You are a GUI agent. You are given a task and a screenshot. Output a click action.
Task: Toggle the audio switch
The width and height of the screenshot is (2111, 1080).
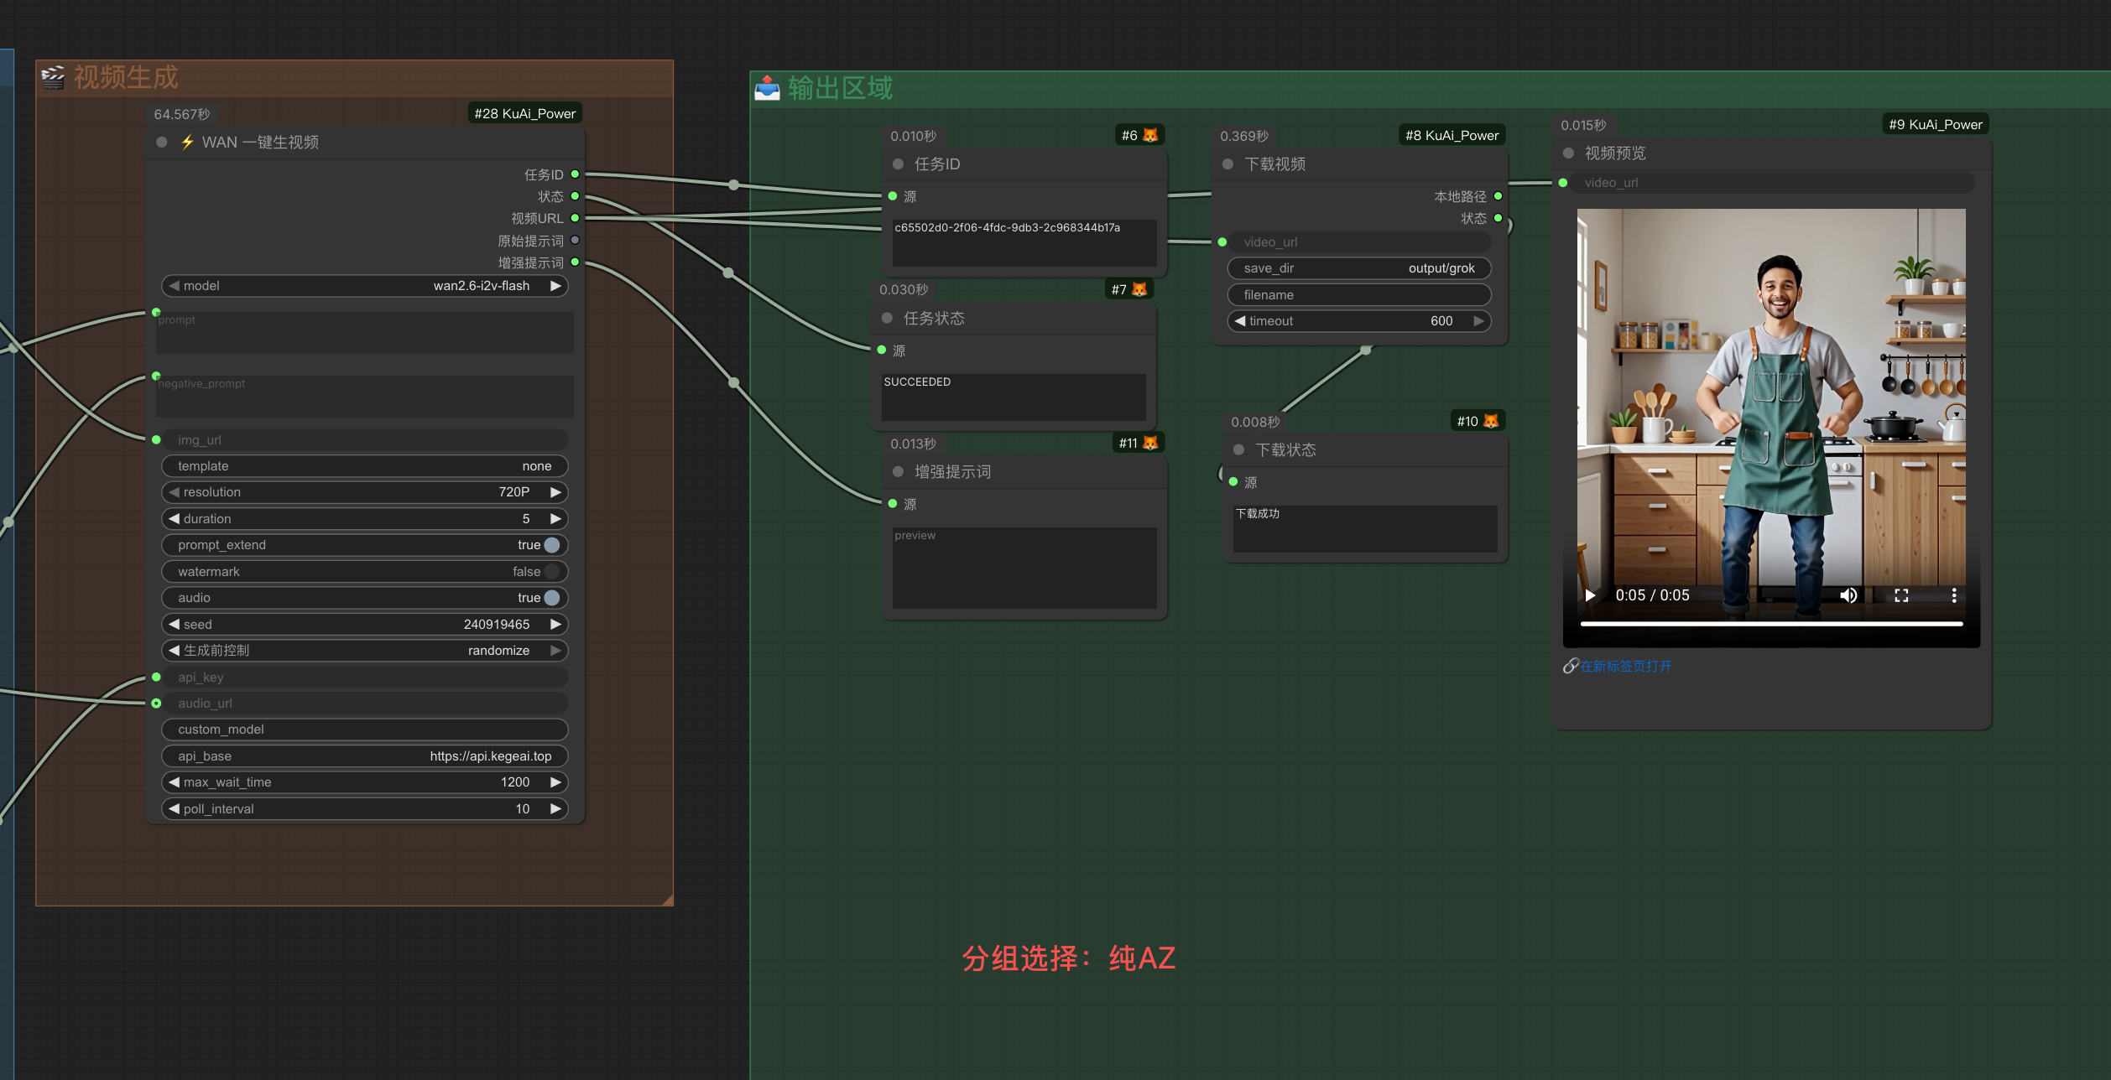551,598
